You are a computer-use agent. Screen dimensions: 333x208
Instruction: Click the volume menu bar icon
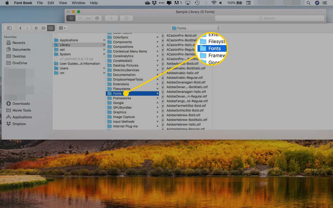pos(221,3)
